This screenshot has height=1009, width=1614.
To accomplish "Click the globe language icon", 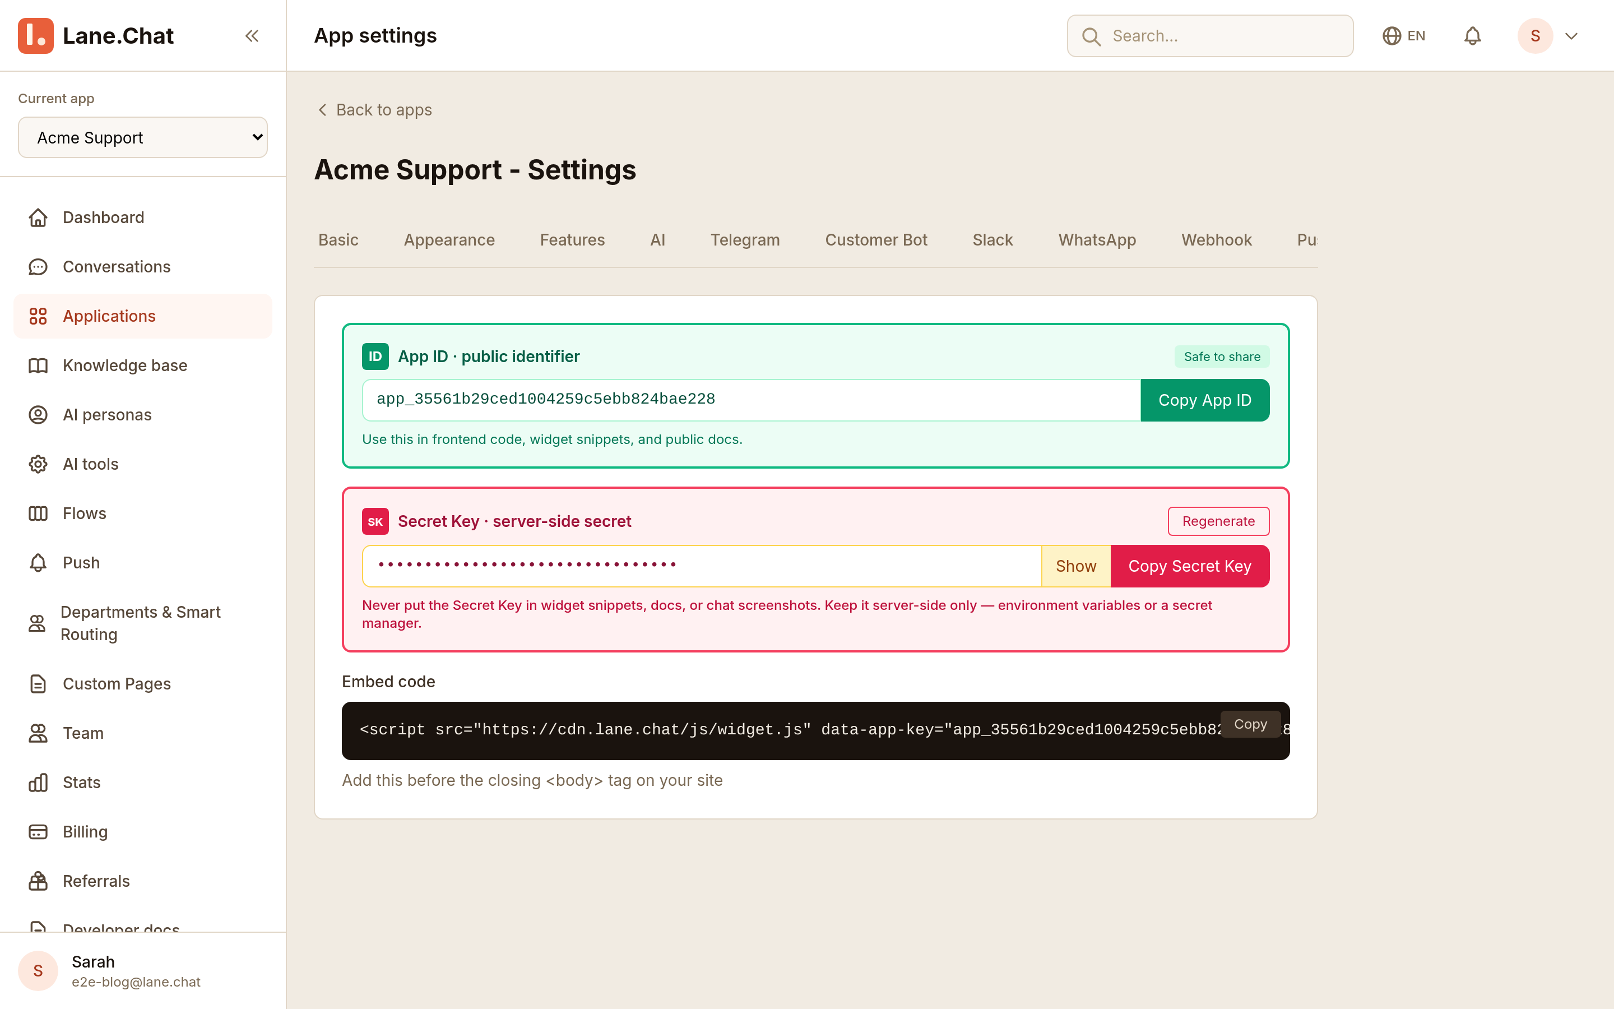I will 1392,36.
